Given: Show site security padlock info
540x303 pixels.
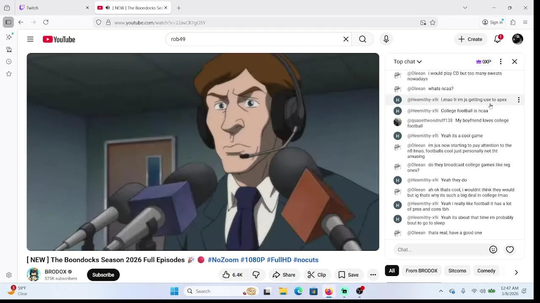Looking at the screenshot, I should [108, 22].
